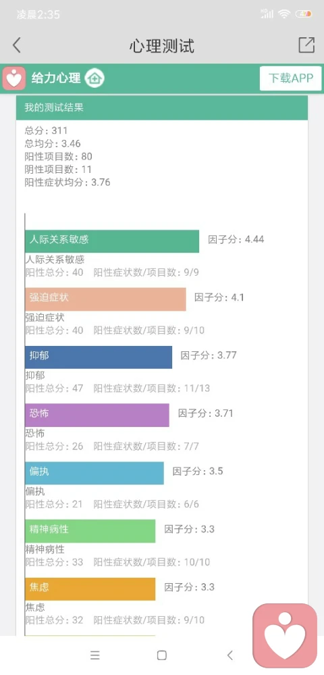This screenshot has height=675, width=324.
Task: Click the 下载APP button
Action: click(x=290, y=78)
